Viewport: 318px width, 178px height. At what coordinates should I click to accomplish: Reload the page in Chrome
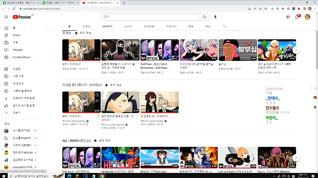pos(14,9)
